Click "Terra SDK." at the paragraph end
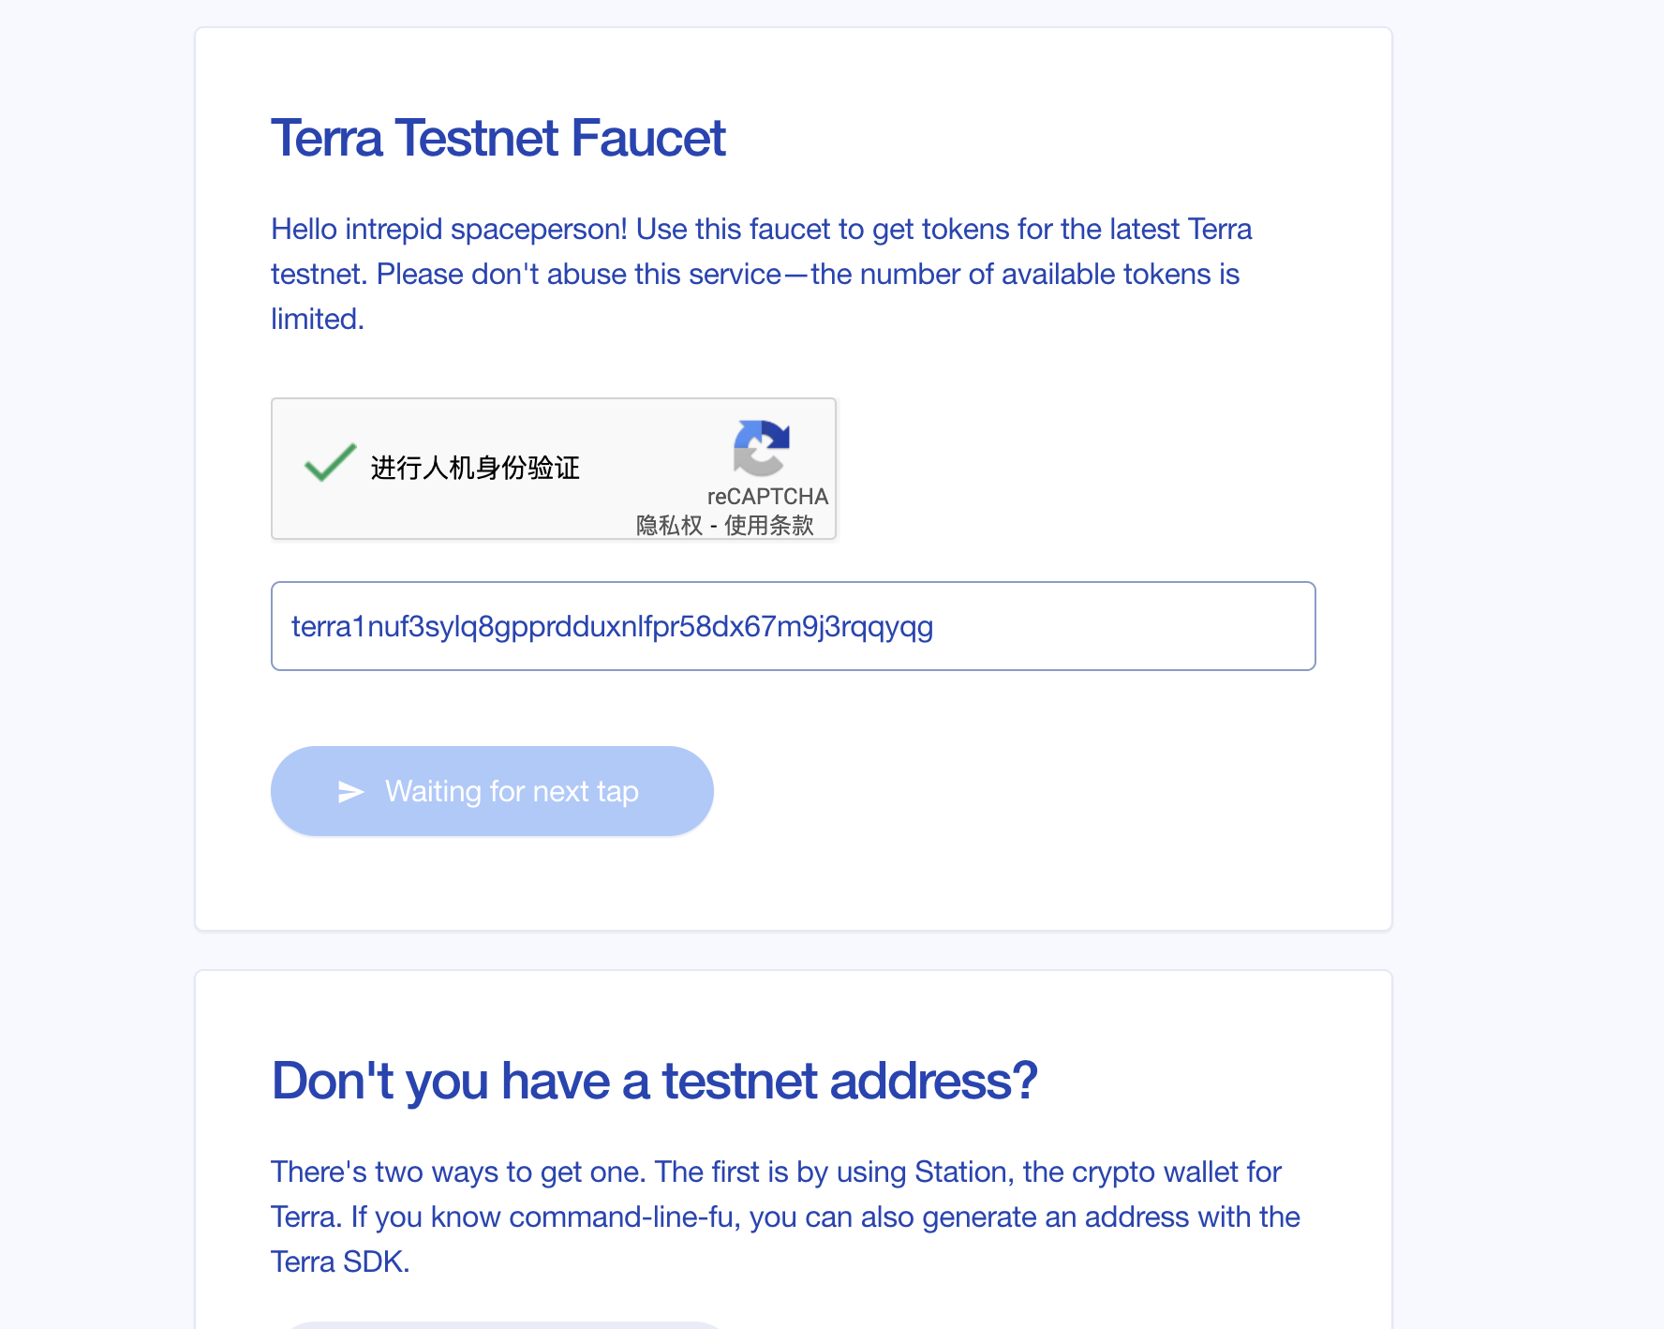Screen dimensions: 1664x1329 click(340, 1262)
